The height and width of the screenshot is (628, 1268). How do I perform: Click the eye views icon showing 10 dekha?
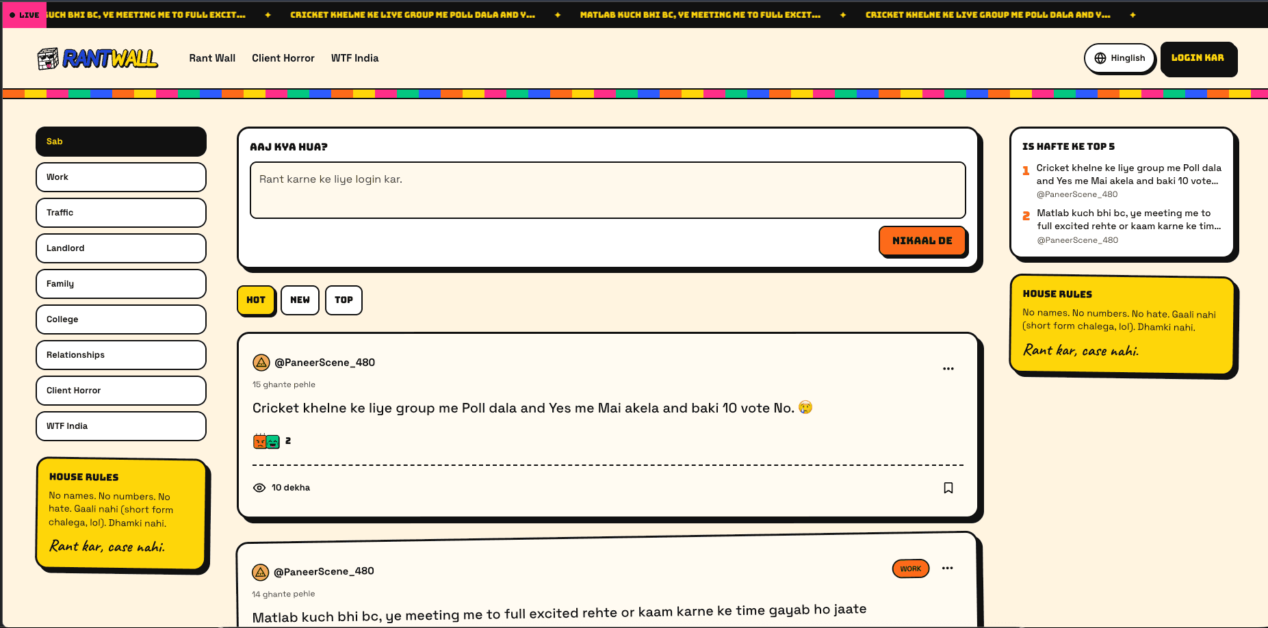(x=259, y=488)
